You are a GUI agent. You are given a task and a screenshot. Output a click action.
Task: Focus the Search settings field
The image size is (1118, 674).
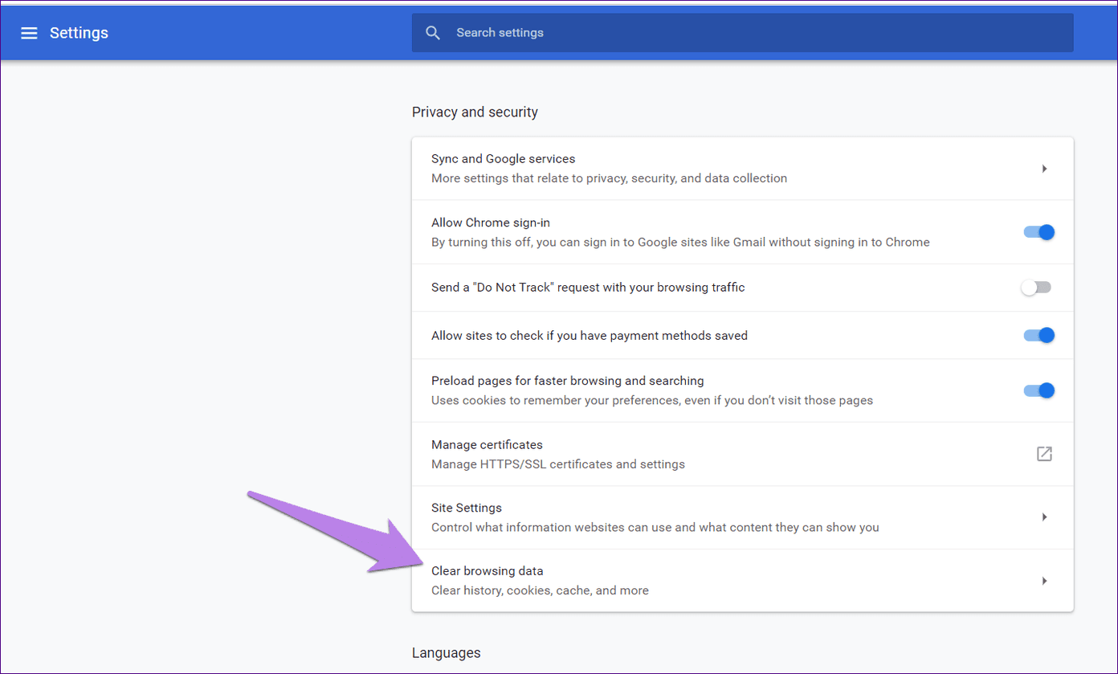coord(742,33)
